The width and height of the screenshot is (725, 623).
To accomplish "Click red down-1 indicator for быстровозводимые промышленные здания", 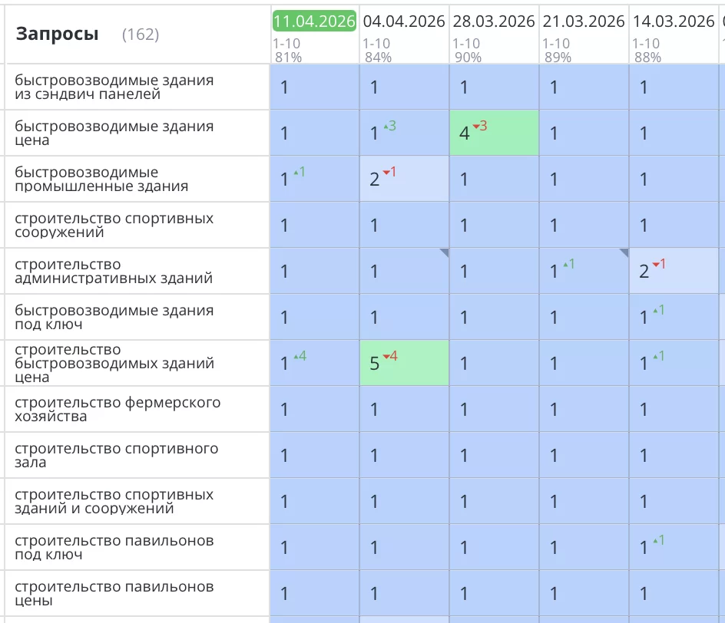I will click(x=389, y=172).
